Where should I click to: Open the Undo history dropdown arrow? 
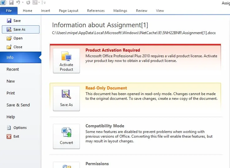(23, 3)
